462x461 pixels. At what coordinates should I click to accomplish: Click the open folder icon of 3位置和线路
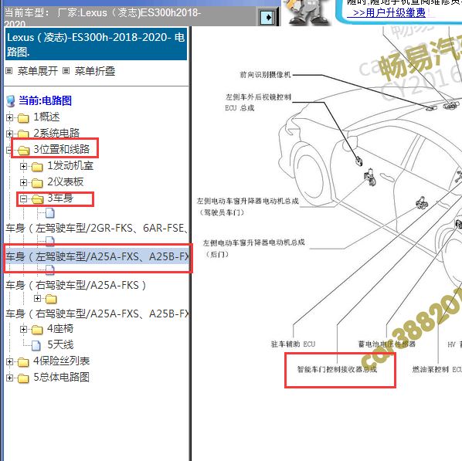[x=24, y=151]
